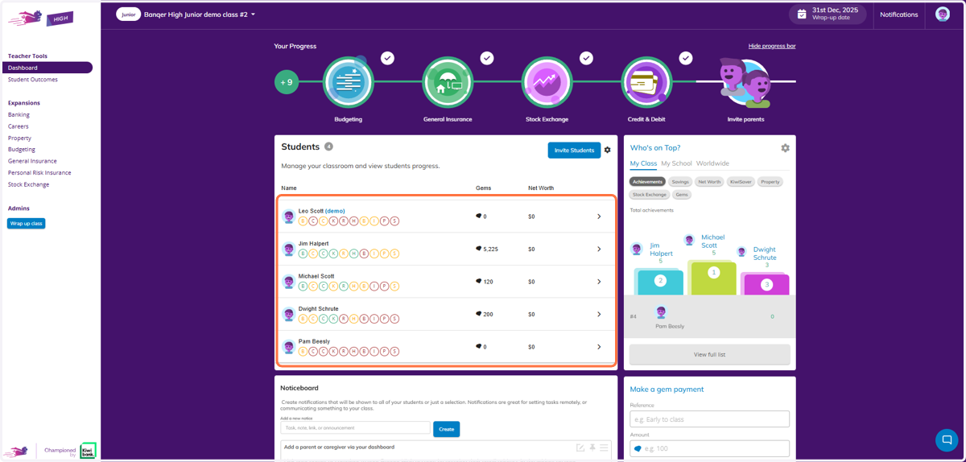Filter leaderboard by KiwiSaver

pos(741,182)
